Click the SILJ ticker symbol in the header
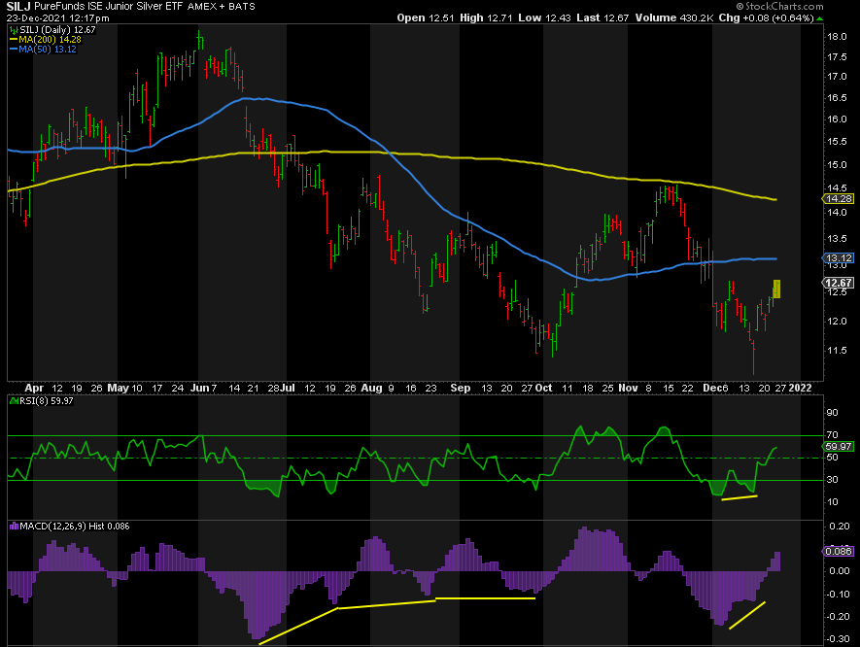 click(x=18, y=7)
